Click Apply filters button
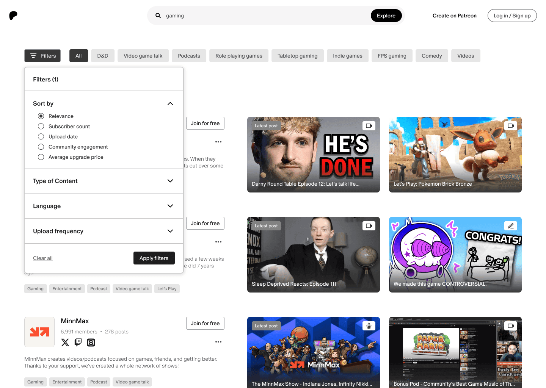The width and height of the screenshot is (546, 388). [x=154, y=258]
